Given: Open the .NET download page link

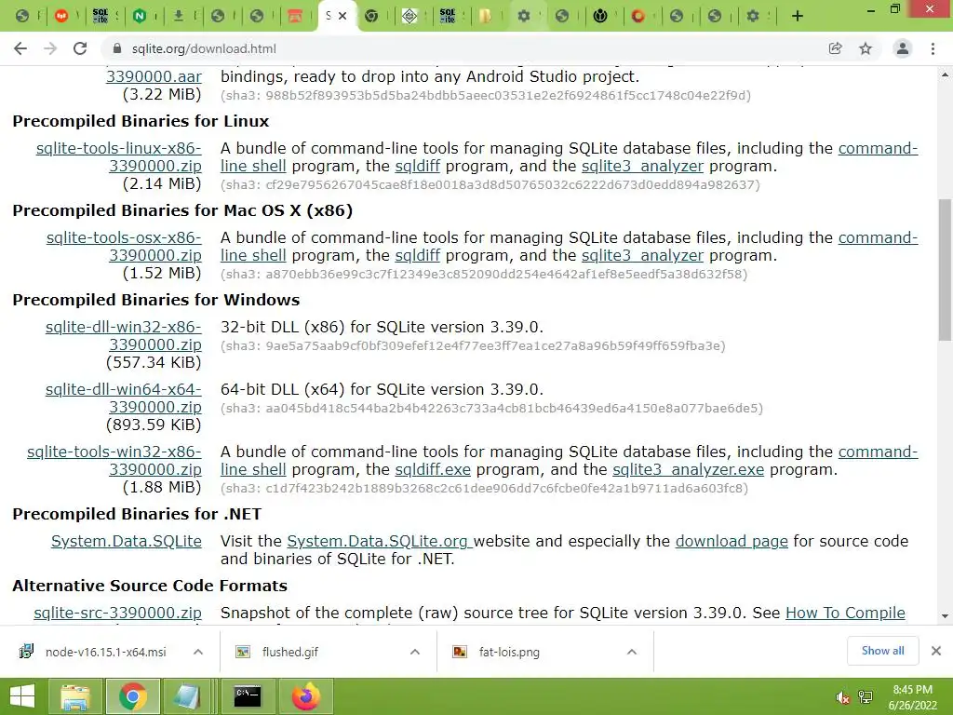Looking at the screenshot, I should 732,541.
